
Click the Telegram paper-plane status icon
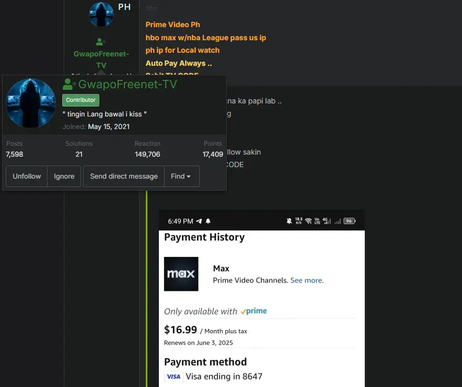(x=199, y=221)
